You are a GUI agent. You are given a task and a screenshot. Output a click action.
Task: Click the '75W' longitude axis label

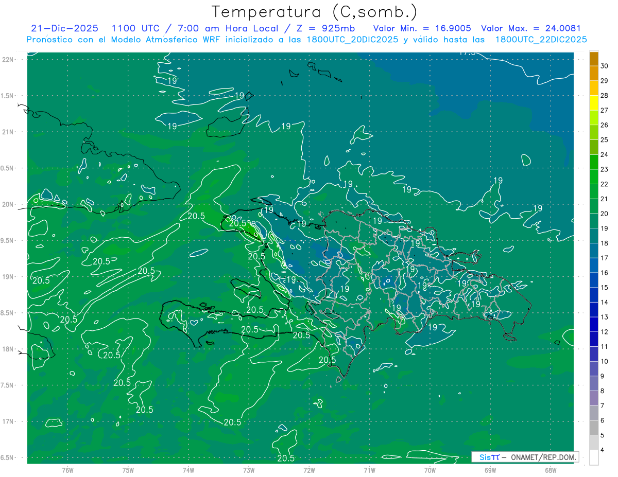[128, 470]
